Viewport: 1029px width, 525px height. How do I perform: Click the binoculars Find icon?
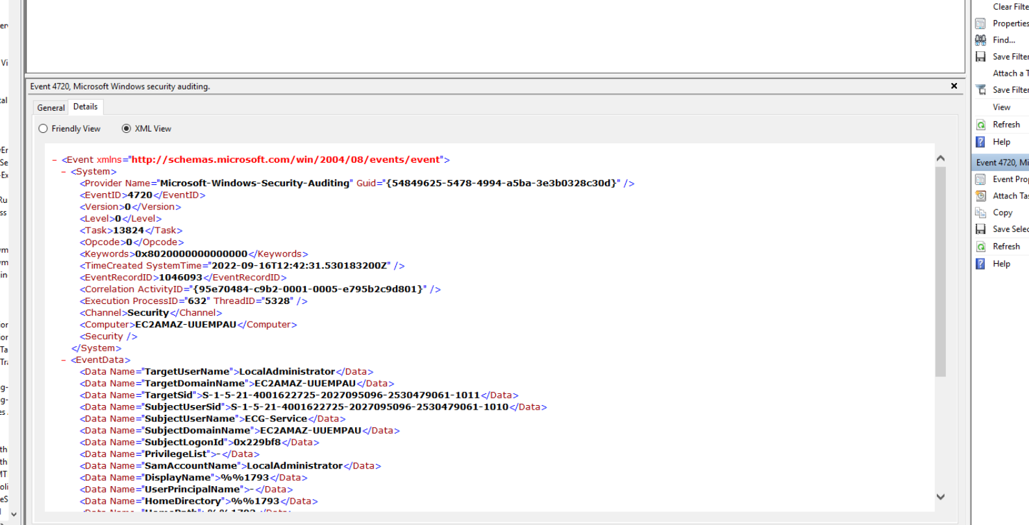980,40
